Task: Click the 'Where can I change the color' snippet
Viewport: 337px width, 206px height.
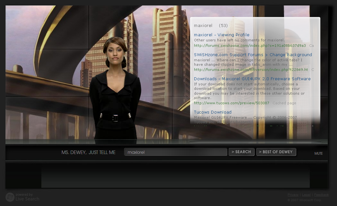Action: pos(248,62)
